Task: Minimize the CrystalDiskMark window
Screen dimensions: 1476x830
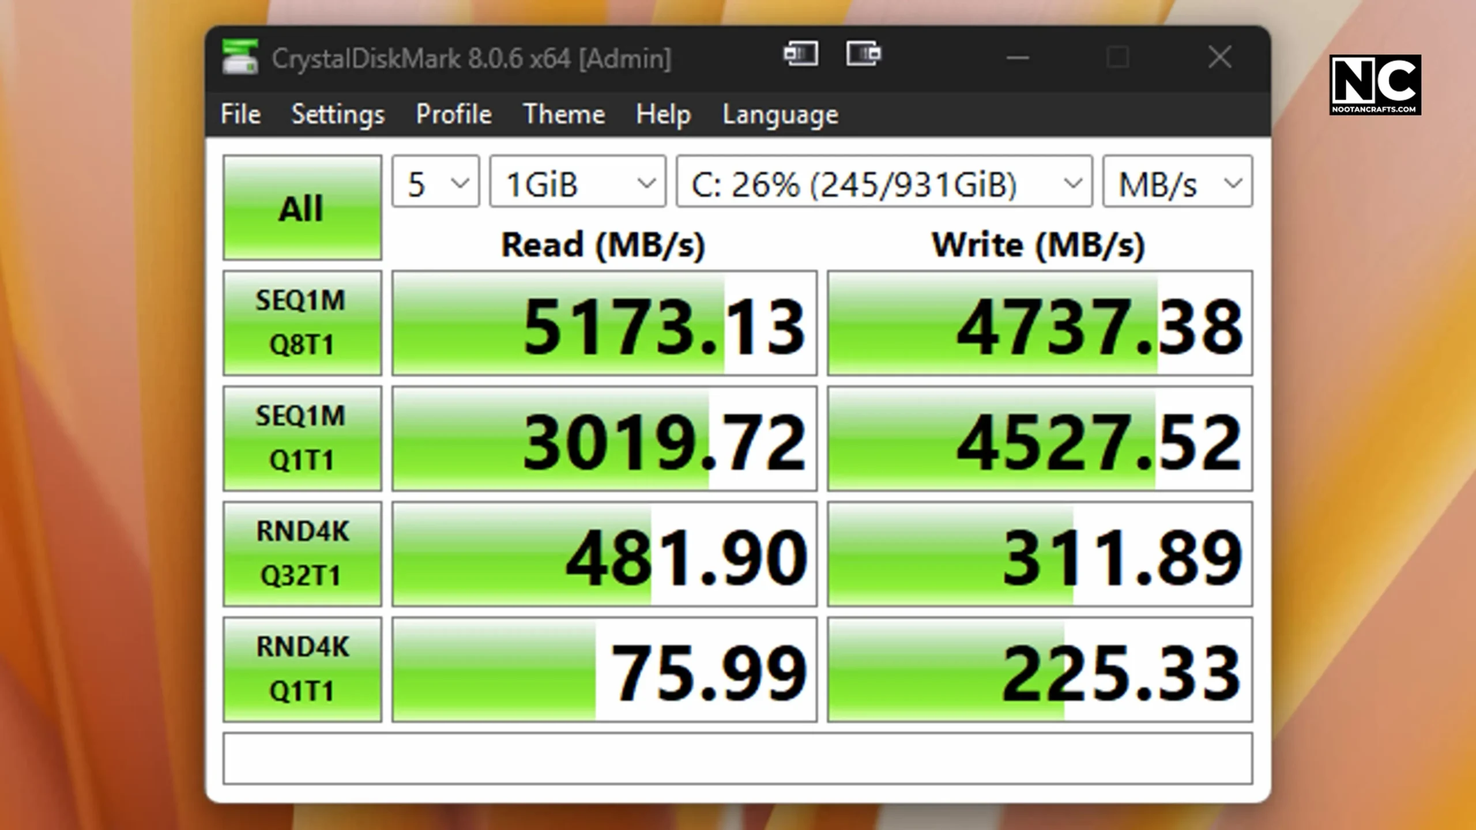Action: tap(1018, 57)
